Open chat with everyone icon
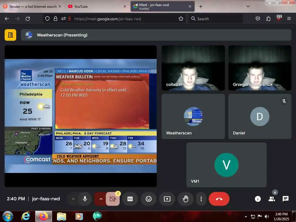 [x=286, y=199]
